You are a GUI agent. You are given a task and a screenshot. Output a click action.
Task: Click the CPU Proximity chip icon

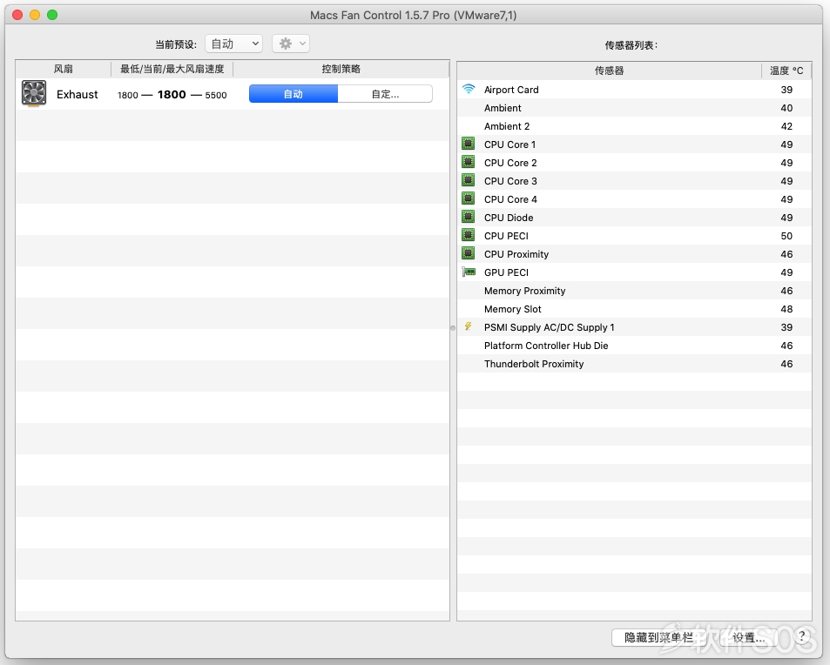coord(468,253)
